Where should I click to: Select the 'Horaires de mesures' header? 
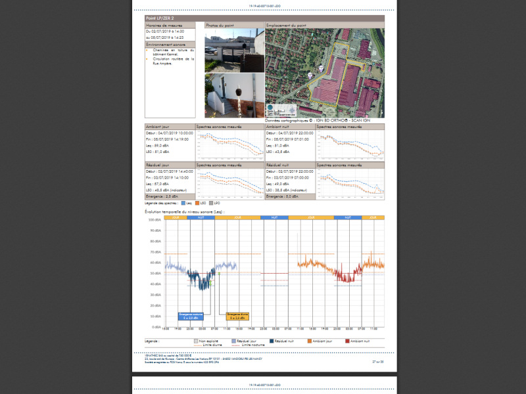pyautogui.click(x=170, y=26)
